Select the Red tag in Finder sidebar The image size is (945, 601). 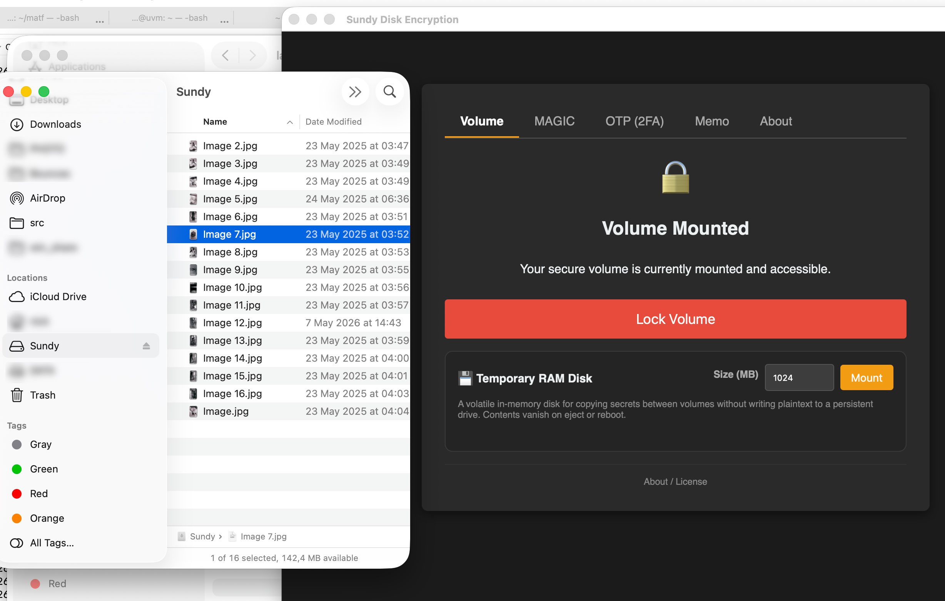39,494
